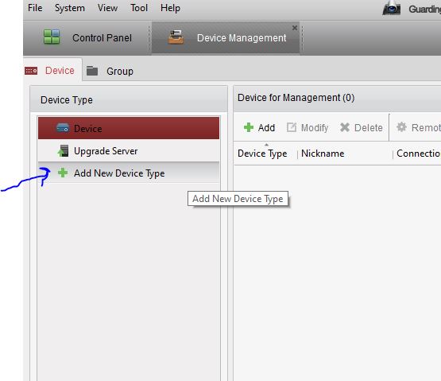Viewport: 441px width, 381px height.
Task: Click the Delete X icon
Action: 345,127
